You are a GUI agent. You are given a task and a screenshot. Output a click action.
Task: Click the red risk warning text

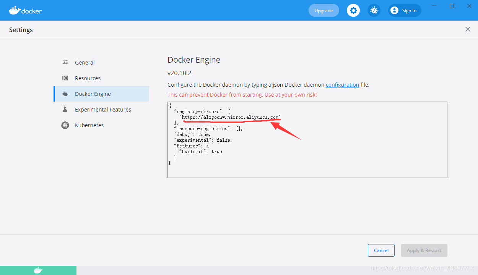coord(242,95)
